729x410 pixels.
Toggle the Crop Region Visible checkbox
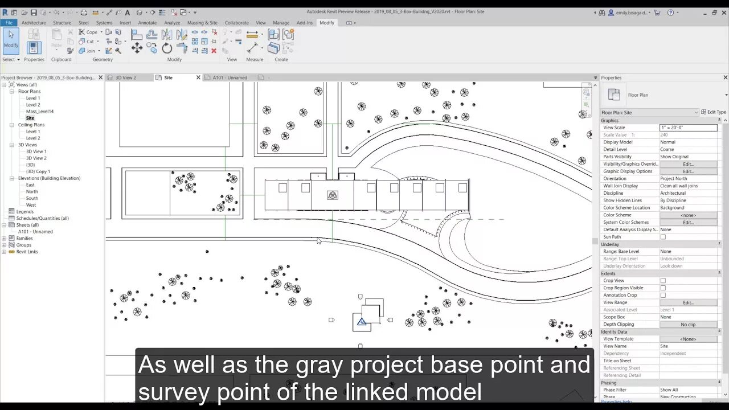(x=663, y=288)
